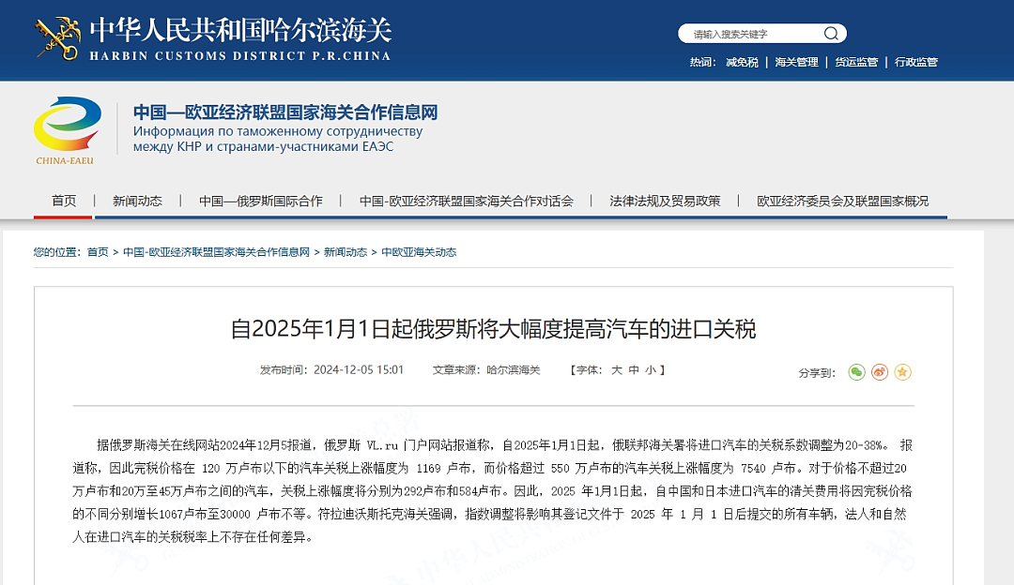Set font size to 中
This screenshot has height=585, width=1014.
pyautogui.click(x=634, y=370)
